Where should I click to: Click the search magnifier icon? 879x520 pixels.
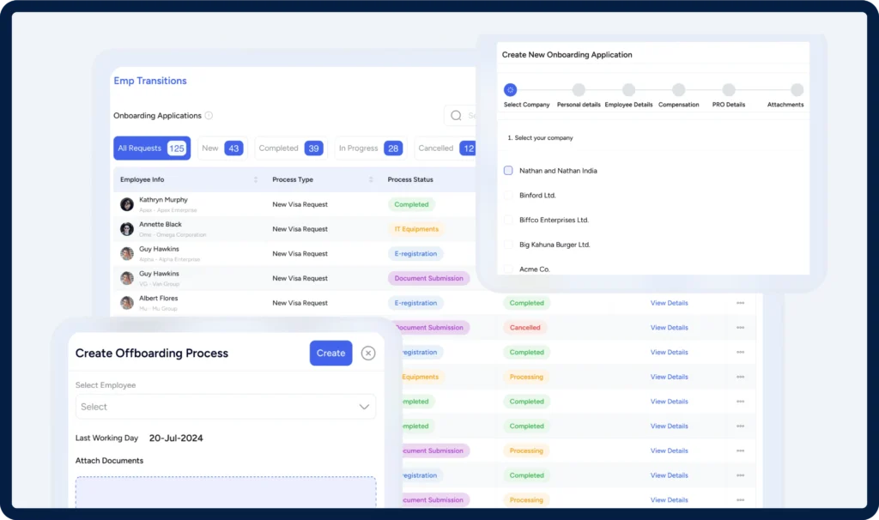[x=457, y=116]
